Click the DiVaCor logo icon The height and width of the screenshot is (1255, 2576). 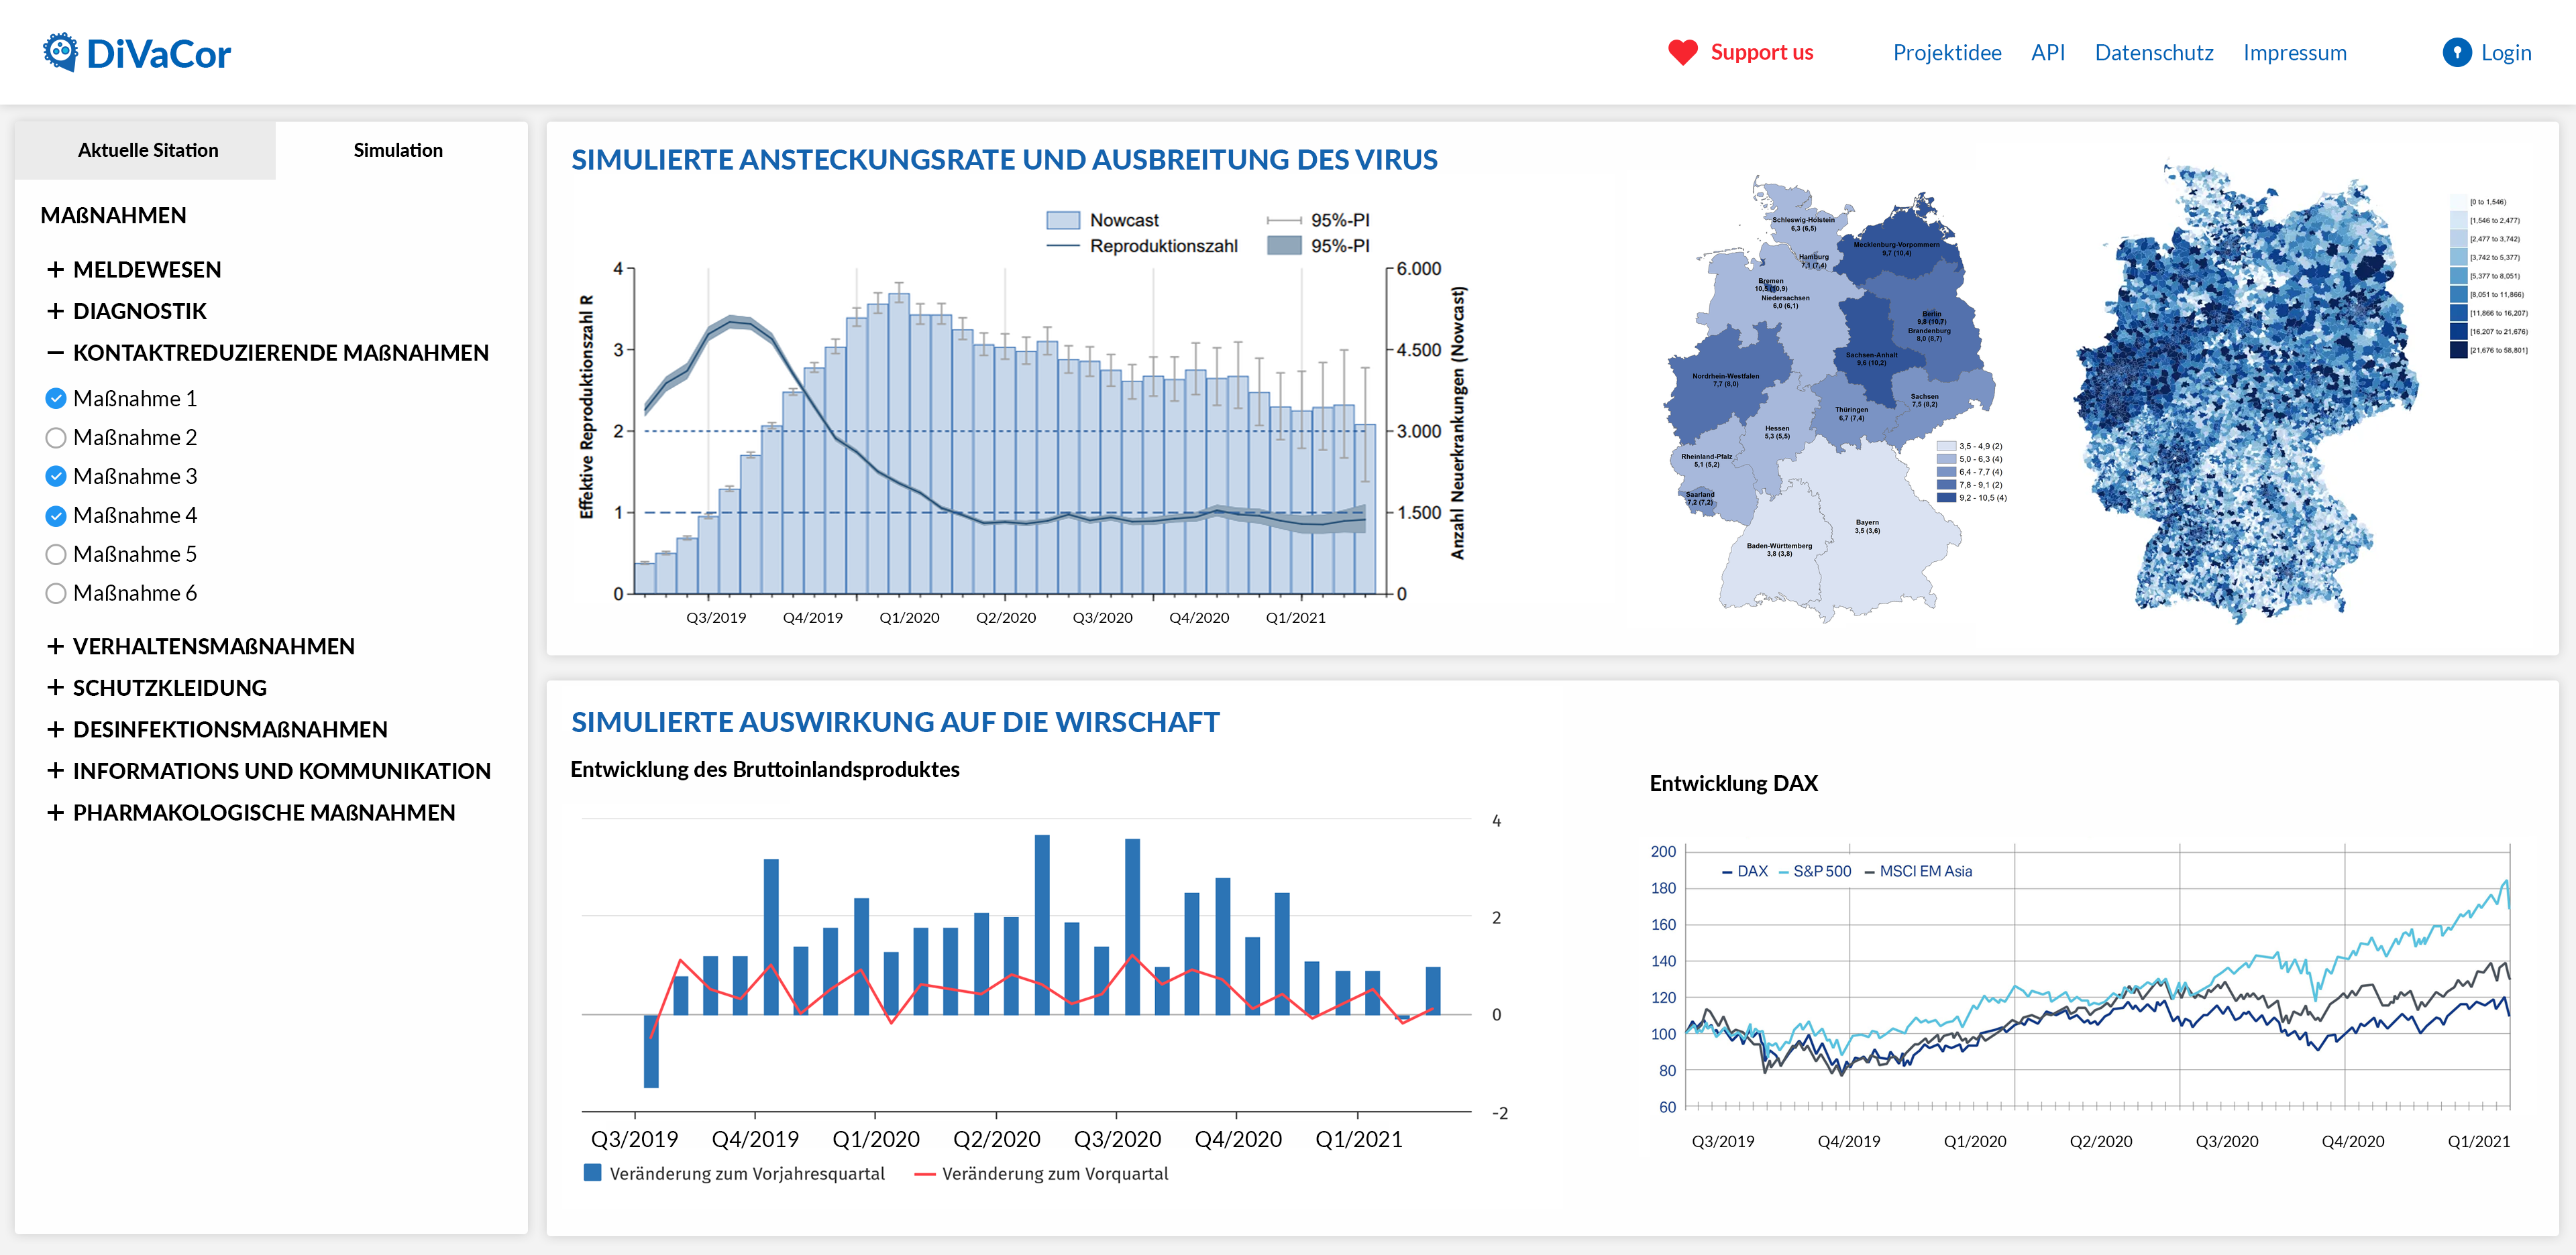point(61,52)
